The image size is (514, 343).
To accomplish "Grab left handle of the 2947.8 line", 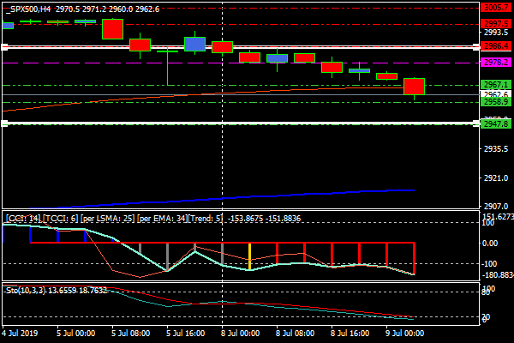I will [x=4, y=123].
